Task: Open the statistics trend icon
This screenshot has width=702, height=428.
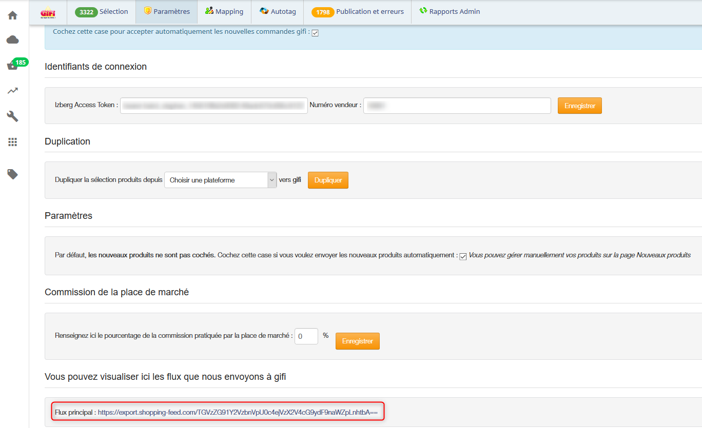Action: pos(12,91)
